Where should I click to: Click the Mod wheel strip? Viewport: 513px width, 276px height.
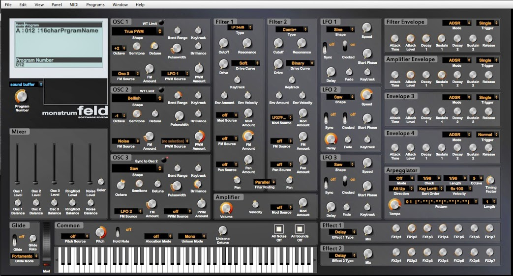(46, 244)
